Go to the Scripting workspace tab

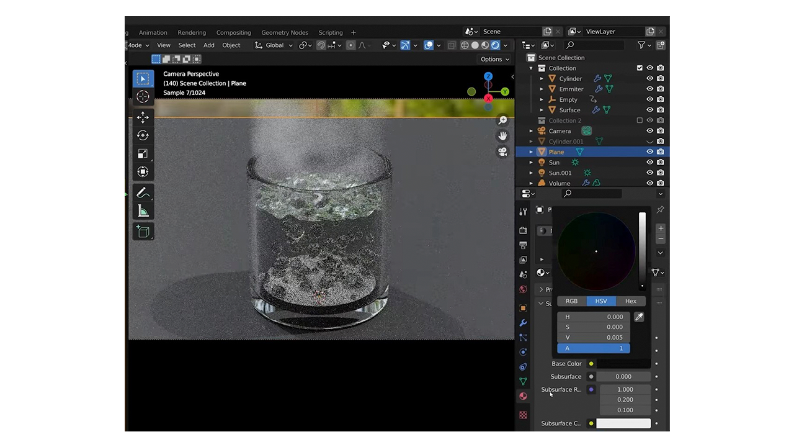(331, 32)
